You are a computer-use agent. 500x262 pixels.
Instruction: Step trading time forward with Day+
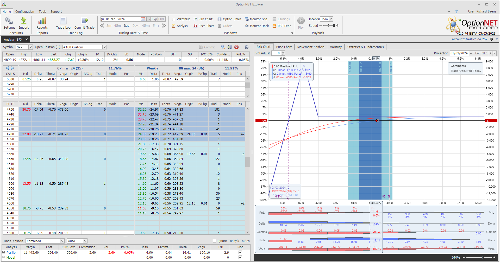(136, 26)
